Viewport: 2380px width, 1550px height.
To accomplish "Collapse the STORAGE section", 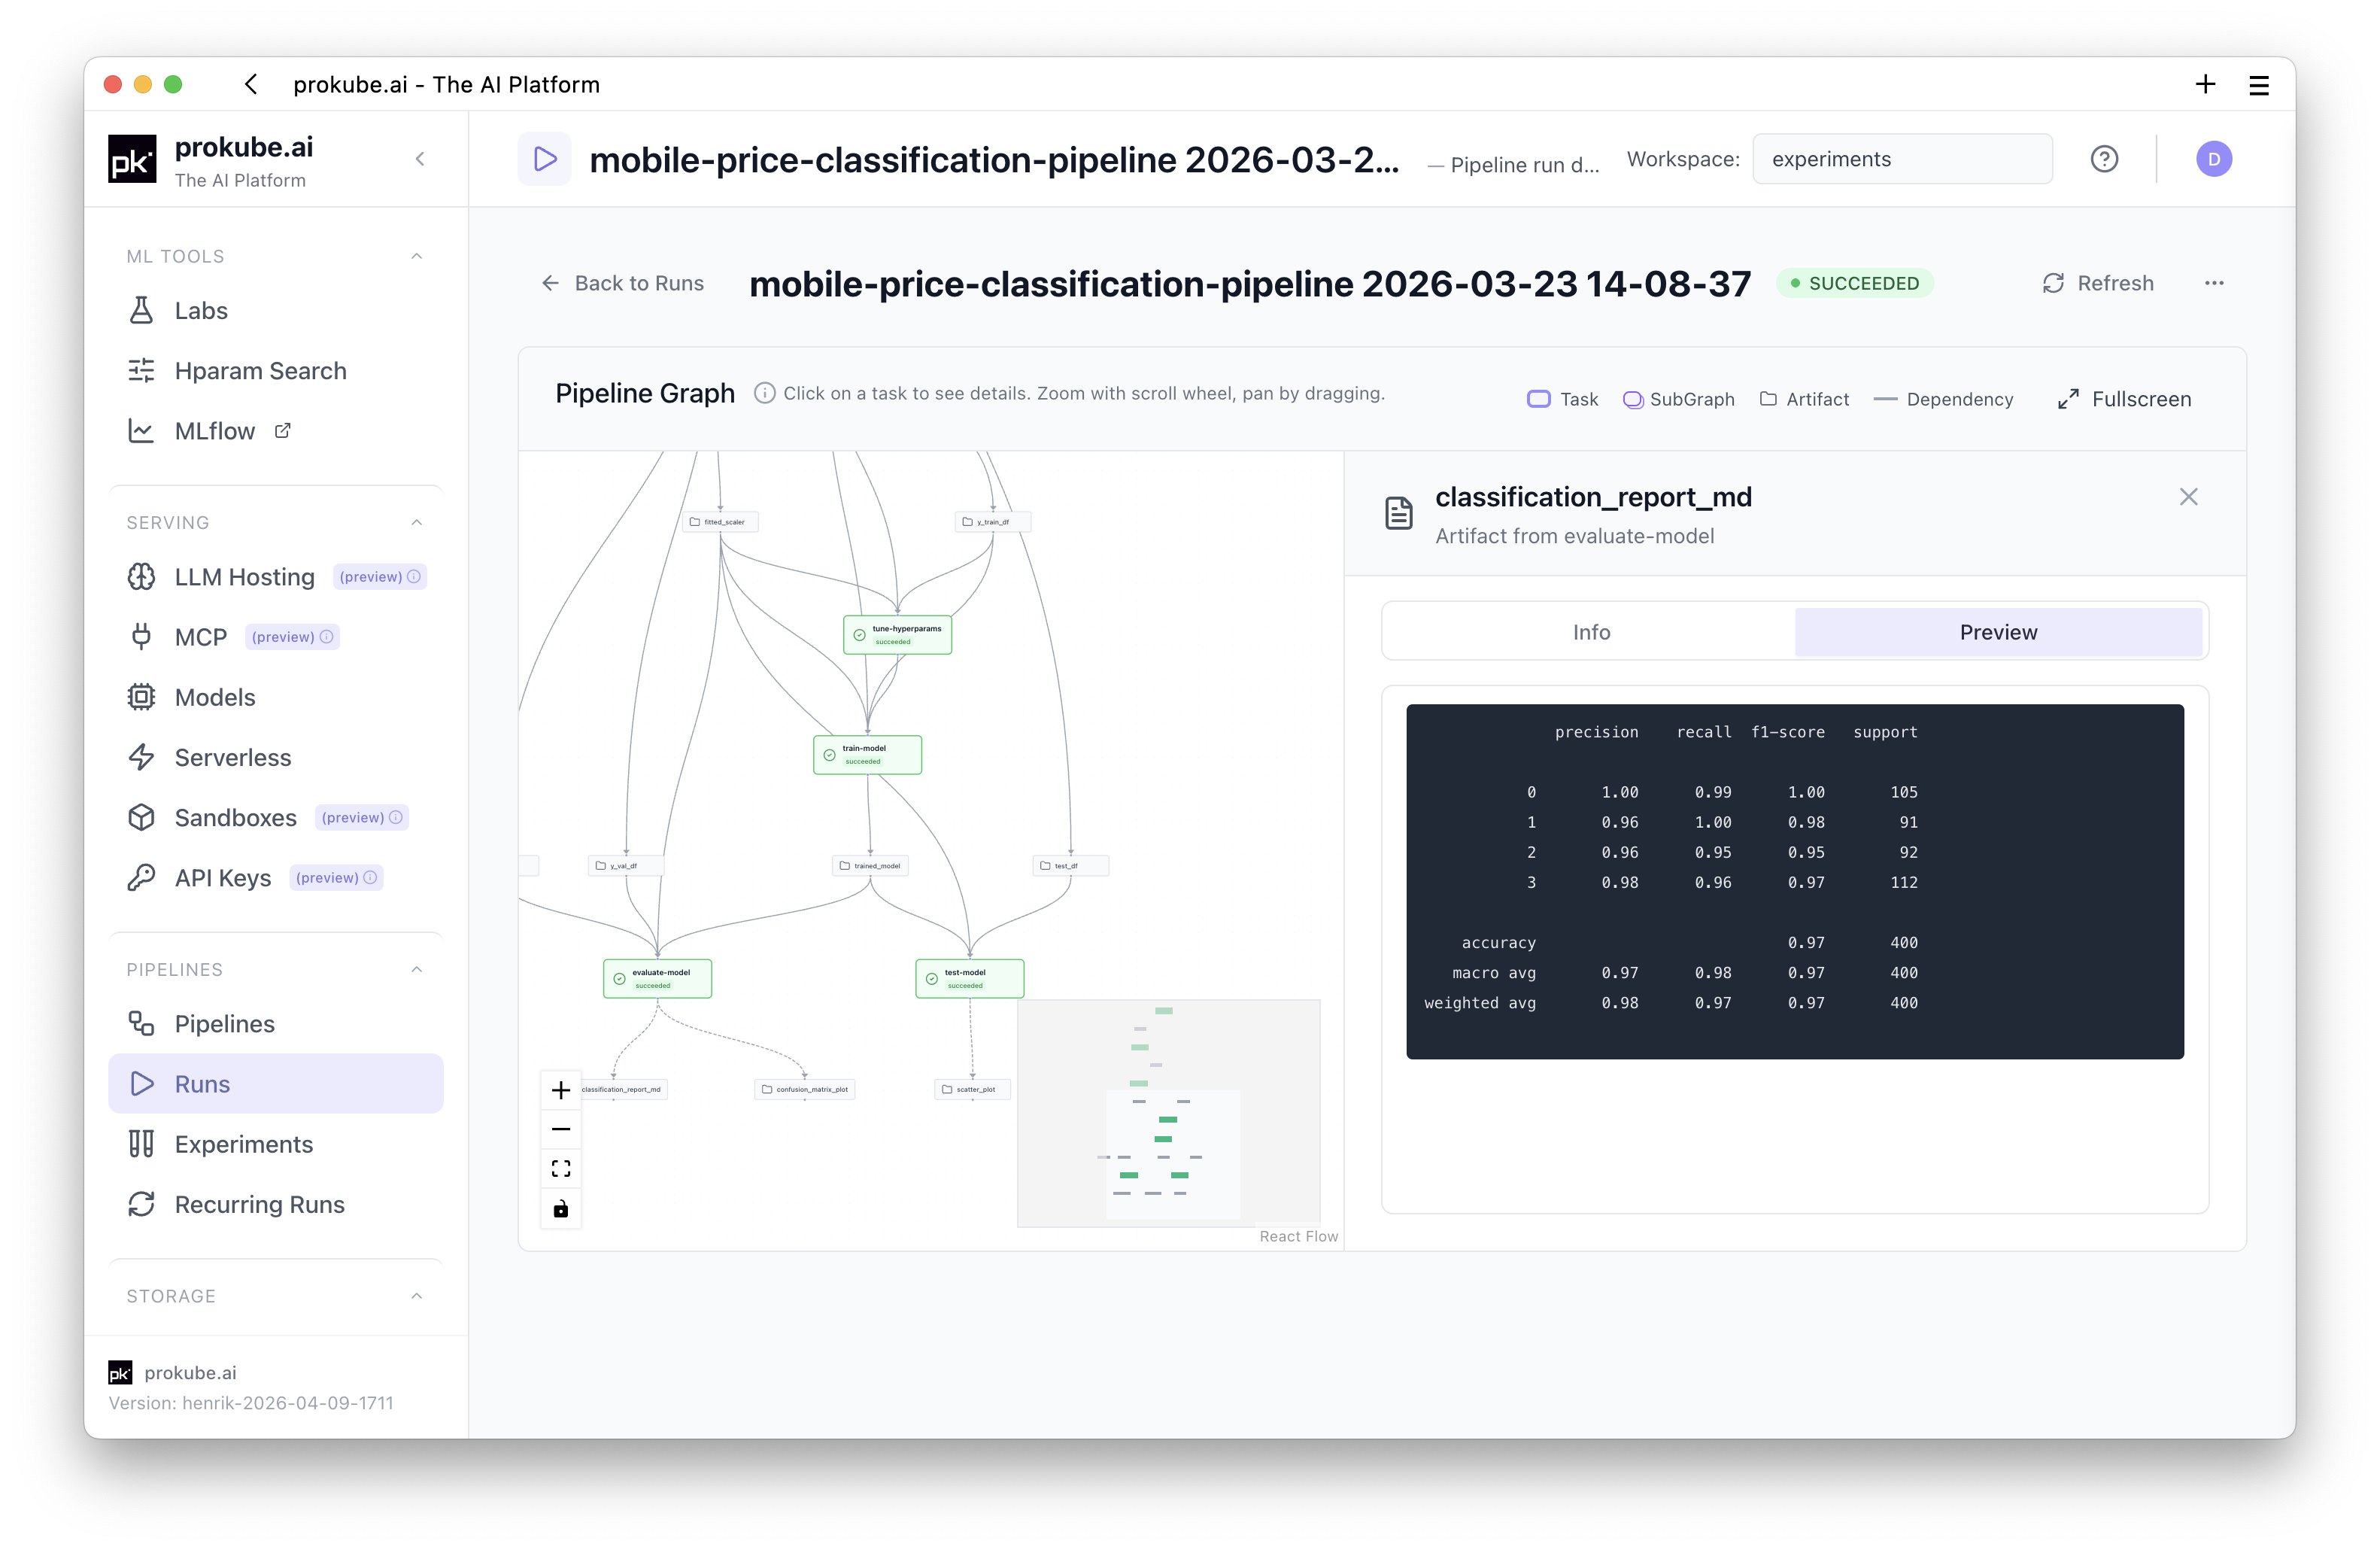I will click(x=417, y=1296).
